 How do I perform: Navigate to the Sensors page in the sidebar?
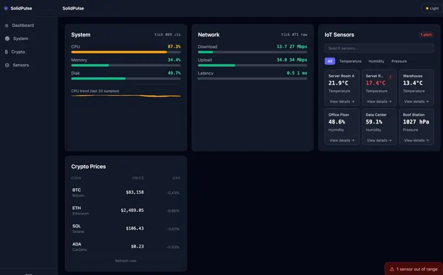coord(29,65)
